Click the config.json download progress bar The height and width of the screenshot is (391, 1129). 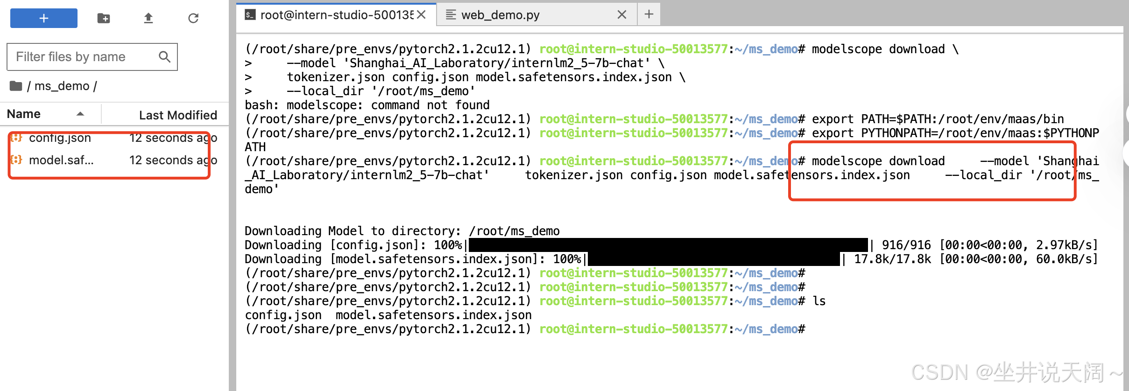tap(668, 245)
